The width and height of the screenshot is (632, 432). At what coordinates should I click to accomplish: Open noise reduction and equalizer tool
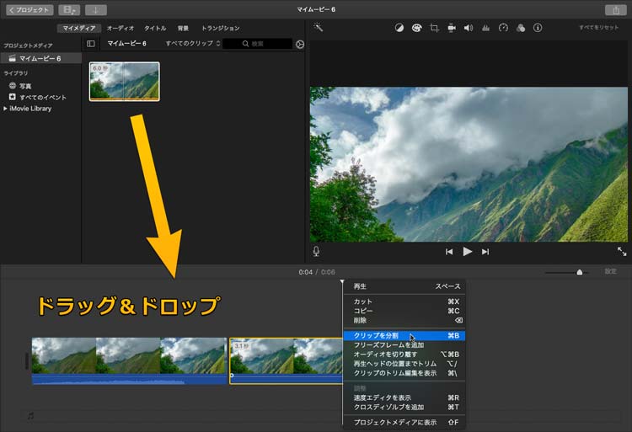pos(485,28)
